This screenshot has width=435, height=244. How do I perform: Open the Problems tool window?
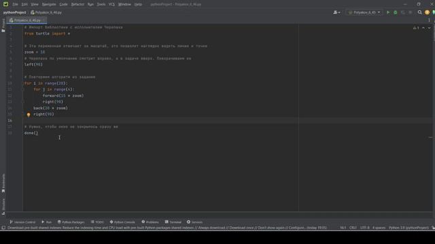pyautogui.click(x=150, y=222)
